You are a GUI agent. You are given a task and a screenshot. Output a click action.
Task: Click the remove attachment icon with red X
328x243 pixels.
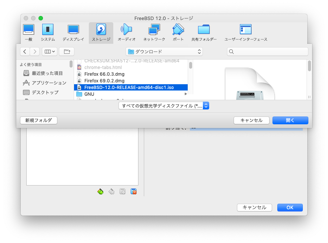click(134, 191)
